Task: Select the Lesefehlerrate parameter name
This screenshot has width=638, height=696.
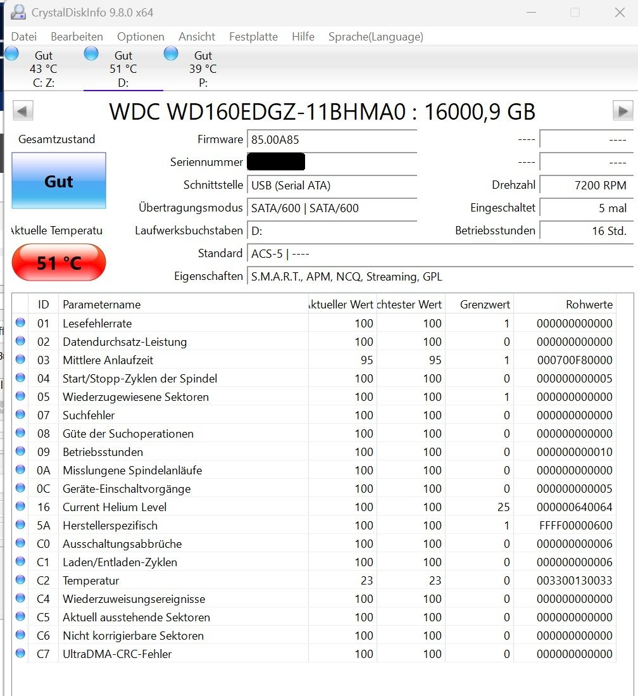Action: (x=97, y=324)
